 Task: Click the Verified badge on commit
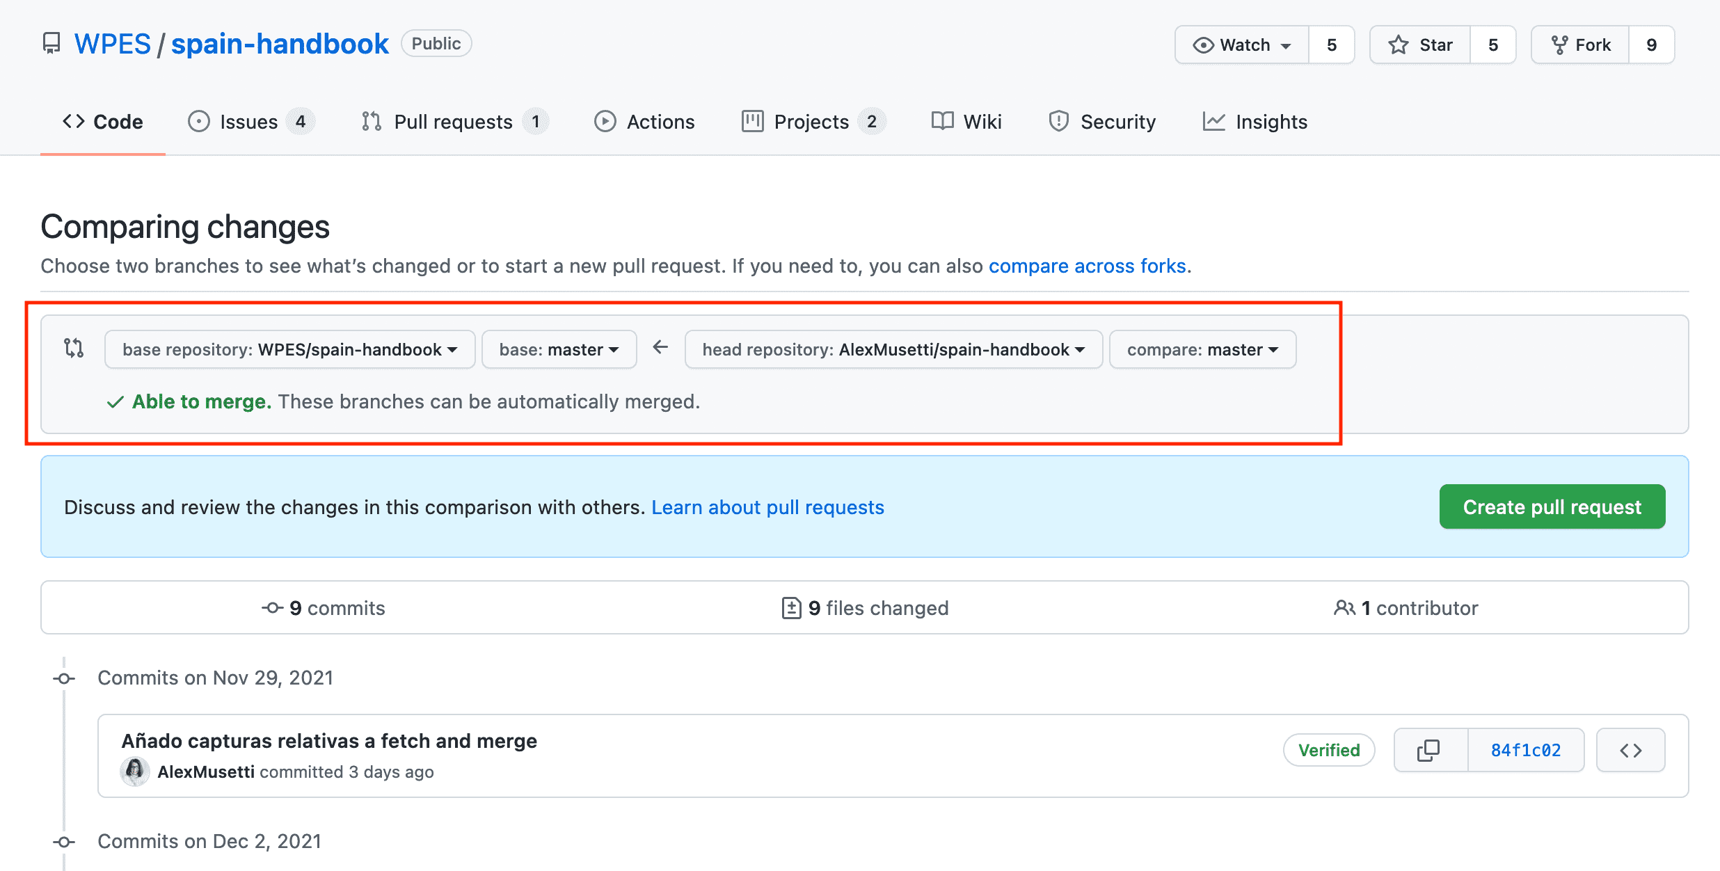point(1328,750)
